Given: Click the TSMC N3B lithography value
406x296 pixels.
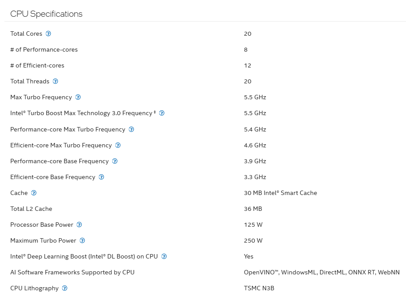Looking at the screenshot, I should pyautogui.click(x=259, y=288).
